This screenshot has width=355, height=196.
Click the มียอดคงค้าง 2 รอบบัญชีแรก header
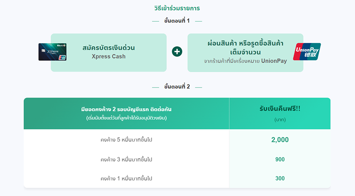tap(126, 109)
